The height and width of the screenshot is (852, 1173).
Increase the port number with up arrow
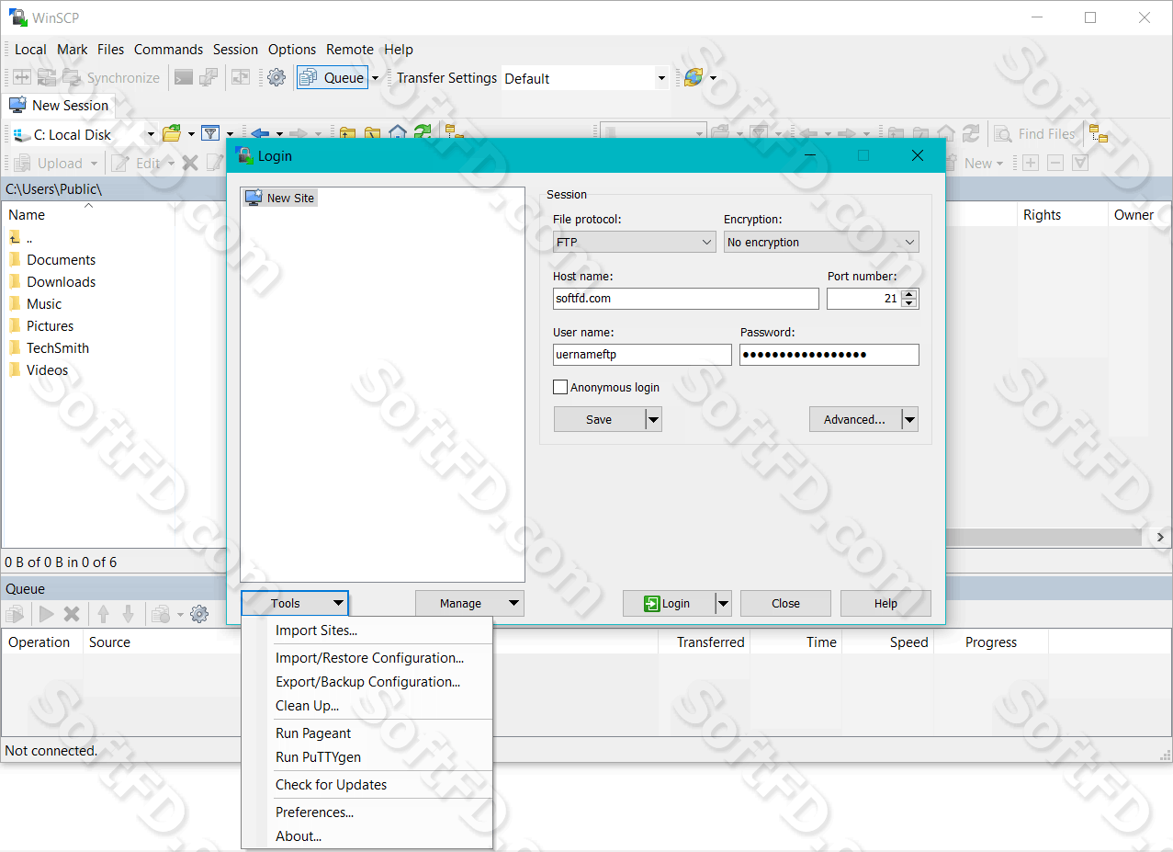(x=909, y=294)
